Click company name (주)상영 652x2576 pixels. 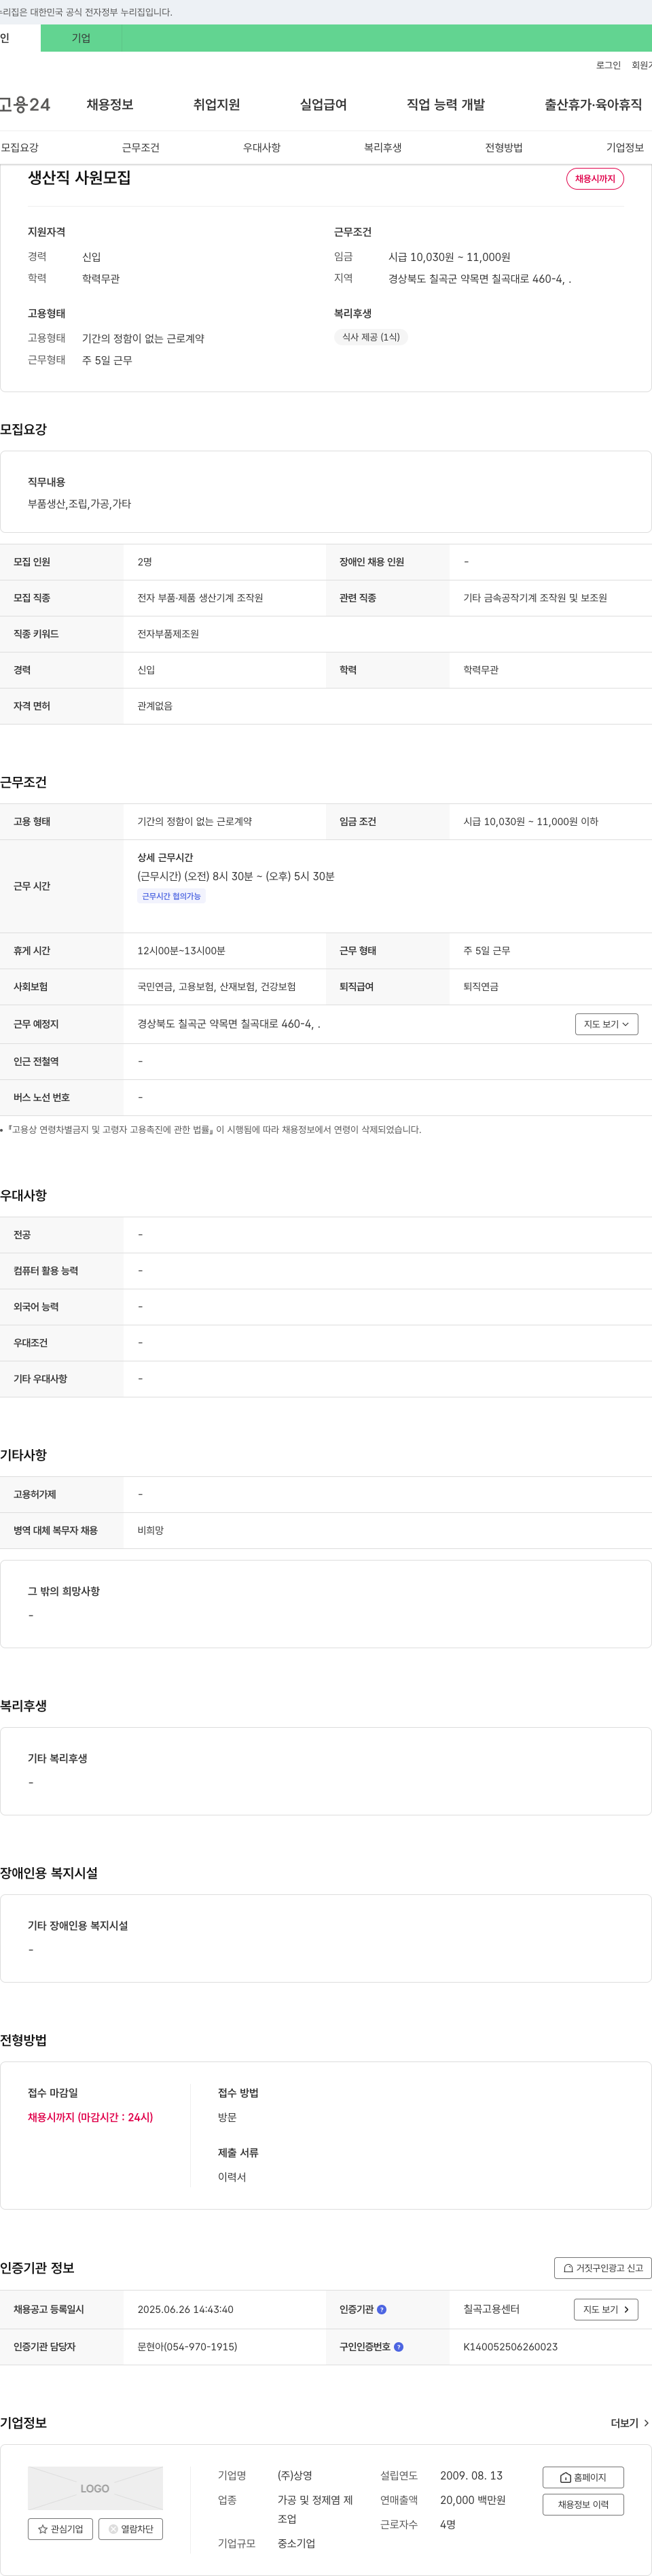click(x=295, y=2476)
